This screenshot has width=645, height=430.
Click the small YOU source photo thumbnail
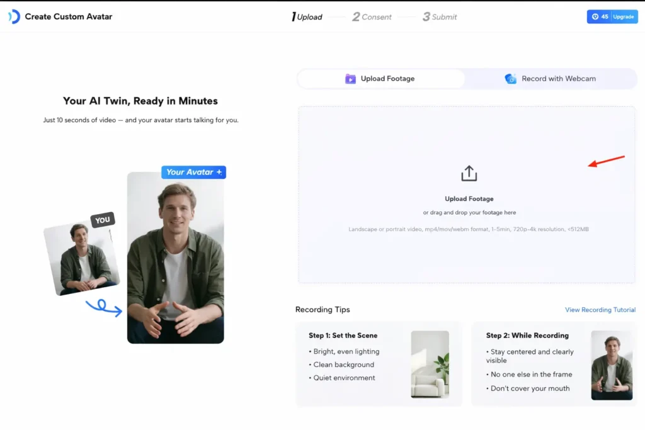coord(80,258)
